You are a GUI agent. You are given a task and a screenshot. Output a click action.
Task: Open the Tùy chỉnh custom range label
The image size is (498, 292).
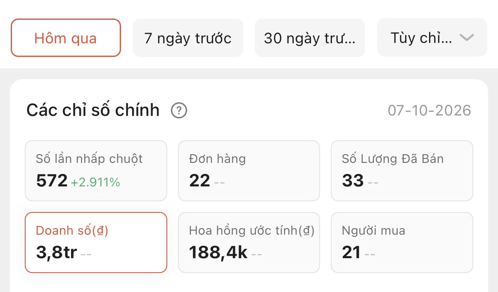tap(421, 38)
